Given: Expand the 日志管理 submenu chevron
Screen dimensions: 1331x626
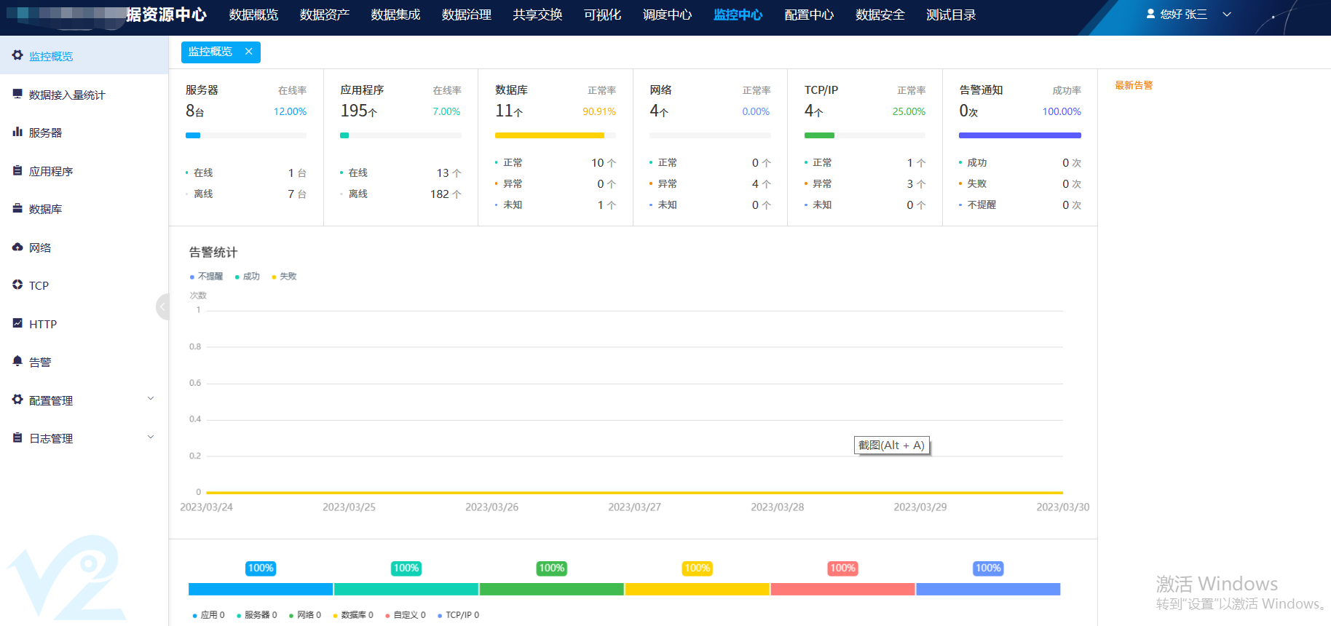Looking at the screenshot, I should pos(151,437).
